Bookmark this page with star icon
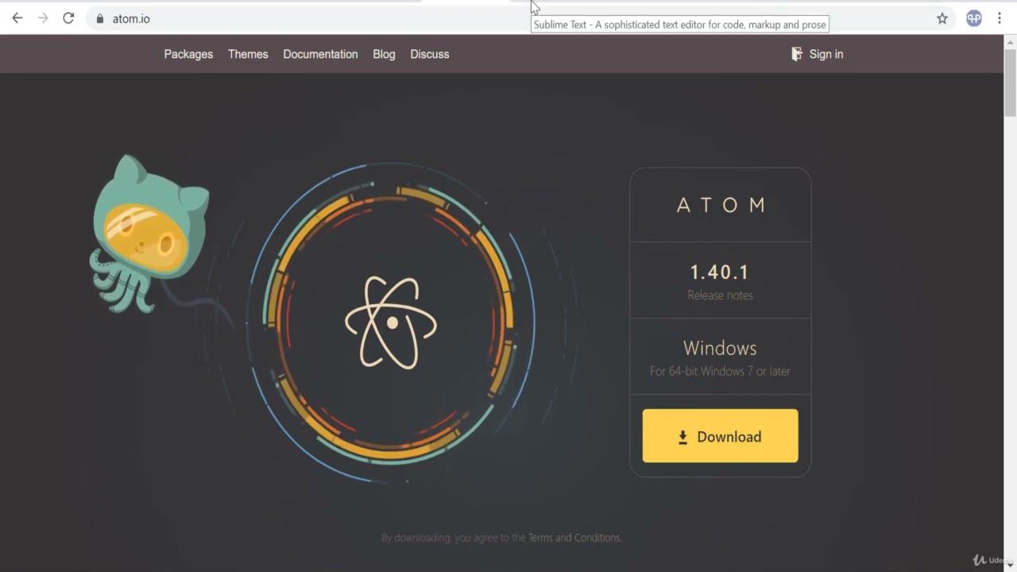This screenshot has width=1017, height=572. (x=942, y=18)
